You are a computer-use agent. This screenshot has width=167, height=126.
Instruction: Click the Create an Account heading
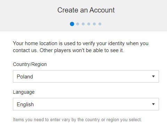[x=86, y=10]
